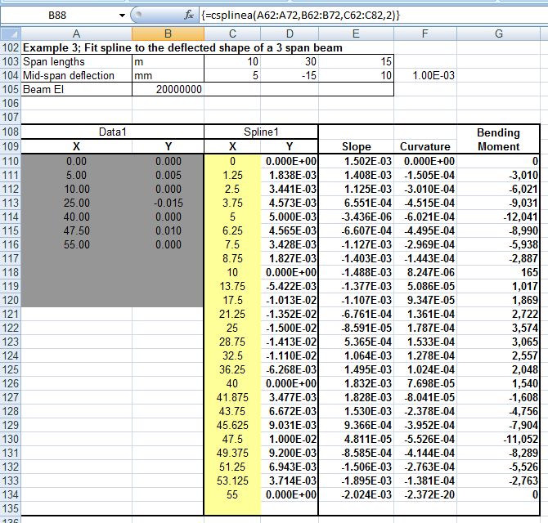Select column G header
548x523 pixels.
tap(499, 34)
